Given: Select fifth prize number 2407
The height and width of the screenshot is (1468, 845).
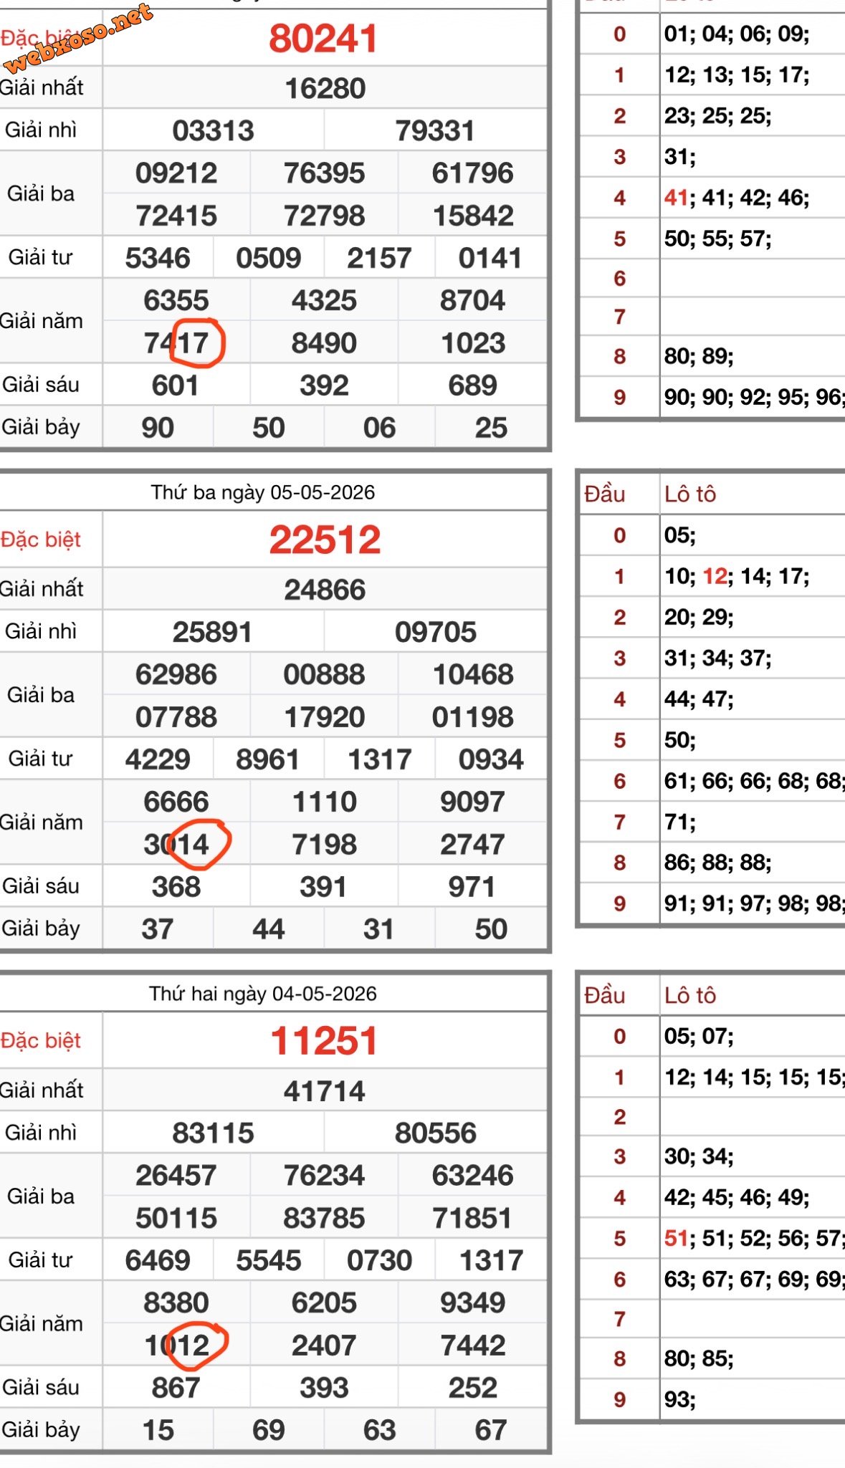Looking at the screenshot, I should pos(324,1345).
